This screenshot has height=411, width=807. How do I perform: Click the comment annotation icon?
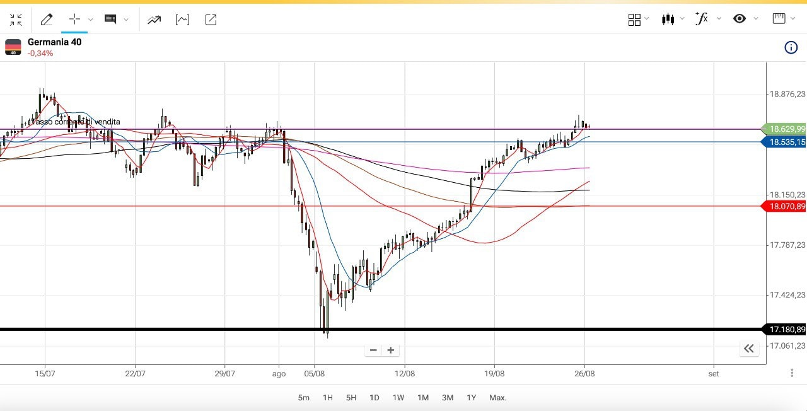coord(110,20)
